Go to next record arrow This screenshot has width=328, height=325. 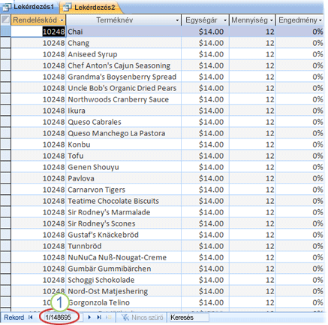[89, 317]
